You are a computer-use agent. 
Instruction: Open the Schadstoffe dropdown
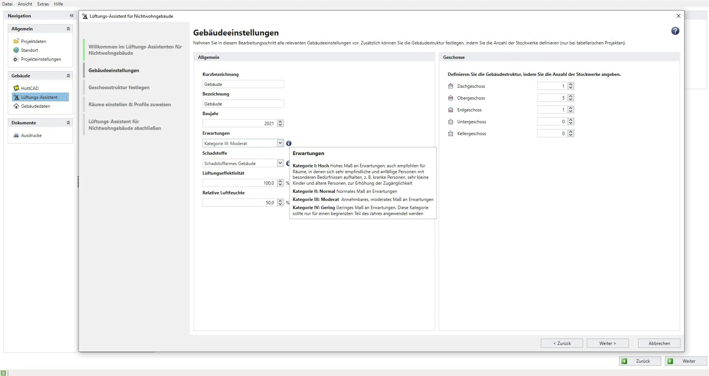click(280, 164)
